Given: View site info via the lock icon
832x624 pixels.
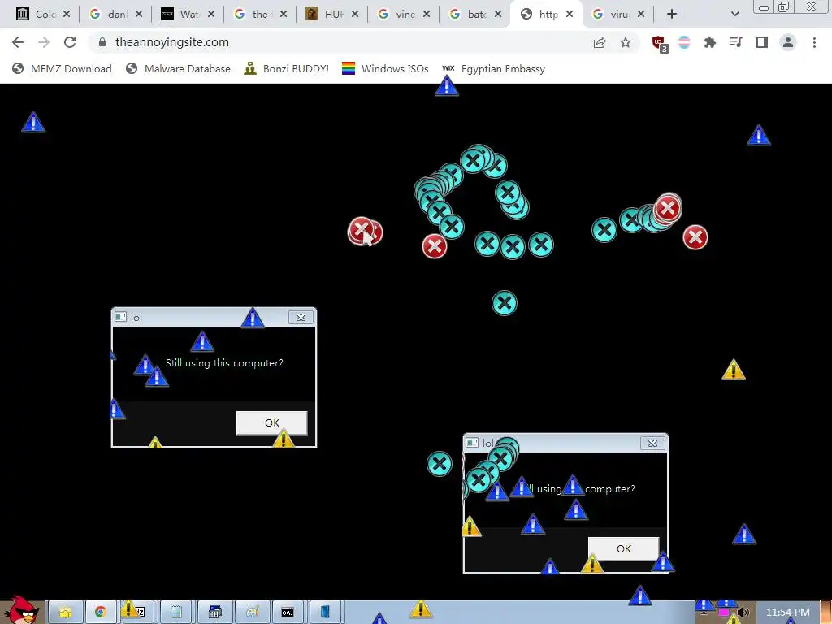Looking at the screenshot, I should coord(102,42).
